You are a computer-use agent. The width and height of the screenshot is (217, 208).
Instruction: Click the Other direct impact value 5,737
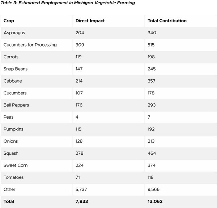coord(82,189)
